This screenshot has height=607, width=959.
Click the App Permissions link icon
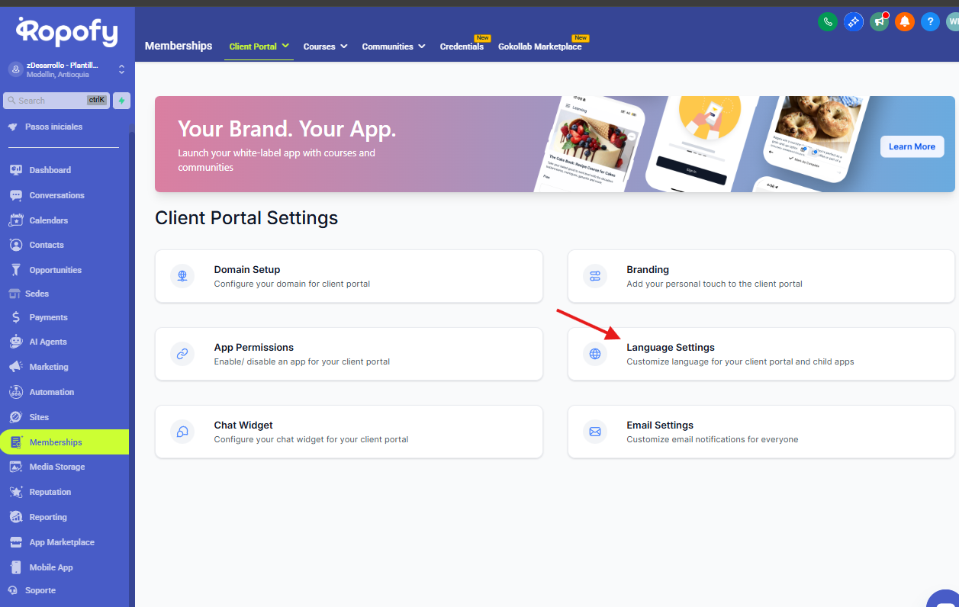[182, 354]
